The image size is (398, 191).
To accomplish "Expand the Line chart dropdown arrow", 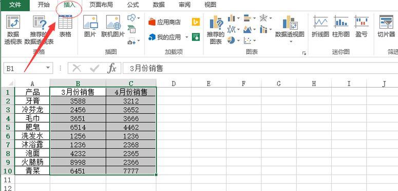I will pos(239,29).
